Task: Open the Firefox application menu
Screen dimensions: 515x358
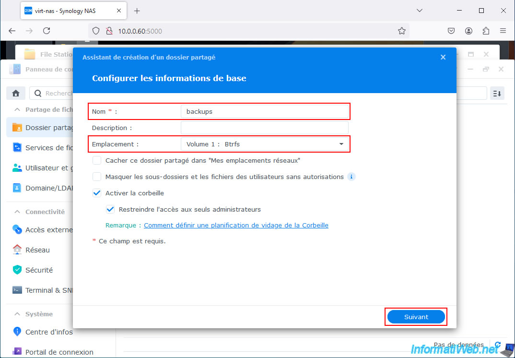Action: point(503,31)
